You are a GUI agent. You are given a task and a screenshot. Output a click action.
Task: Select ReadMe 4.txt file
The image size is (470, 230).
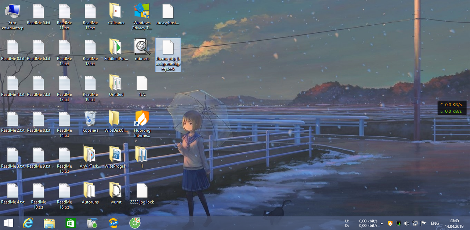pos(13,194)
